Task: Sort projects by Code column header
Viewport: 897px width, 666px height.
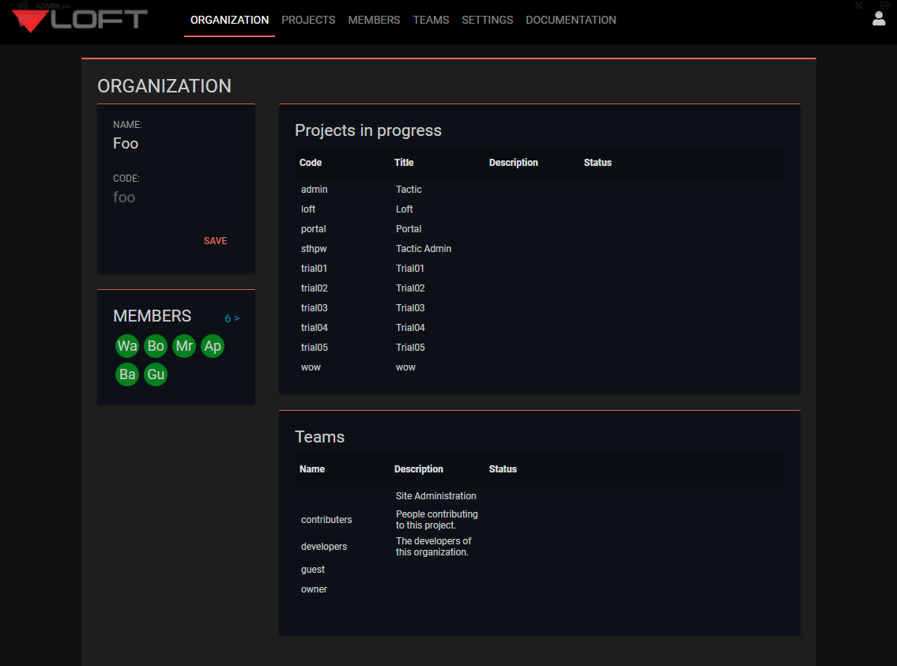Action: click(x=311, y=163)
